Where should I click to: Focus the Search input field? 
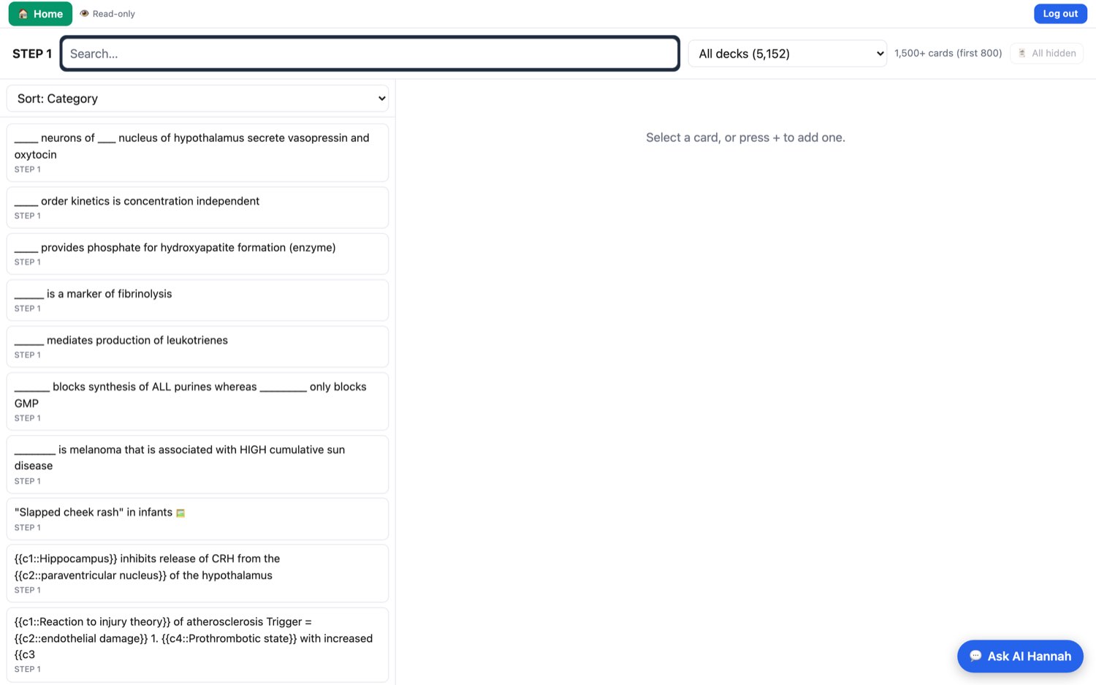coord(370,53)
